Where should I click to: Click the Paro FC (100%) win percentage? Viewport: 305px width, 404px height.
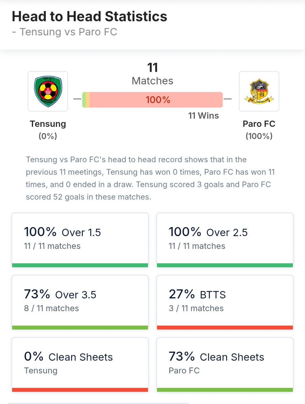259,136
